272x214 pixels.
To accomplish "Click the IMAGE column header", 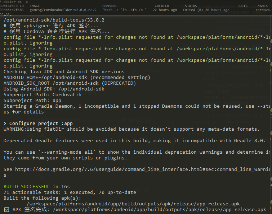I will (x=35, y=6).
